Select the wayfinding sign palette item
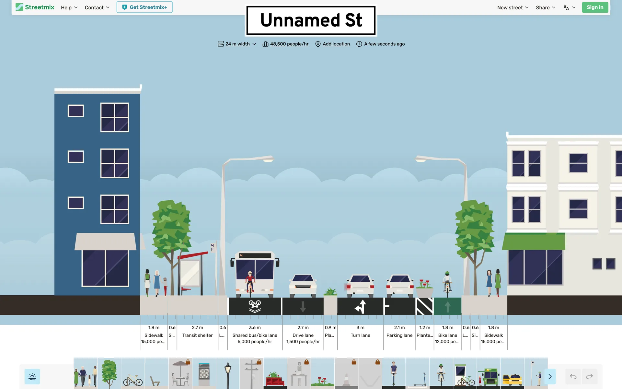The image size is (622, 389). tap(204, 373)
